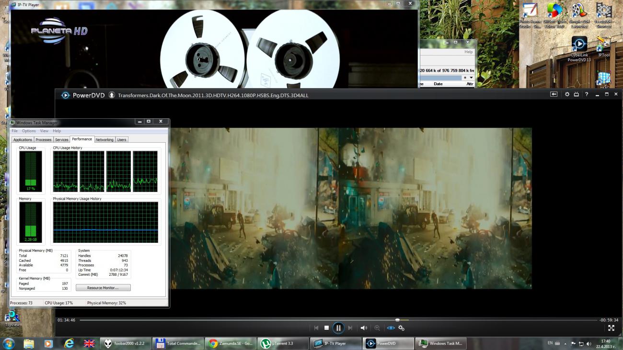Click the CPU Usage 17% gauge
This screenshot has width=623, height=350.
coord(30,171)
